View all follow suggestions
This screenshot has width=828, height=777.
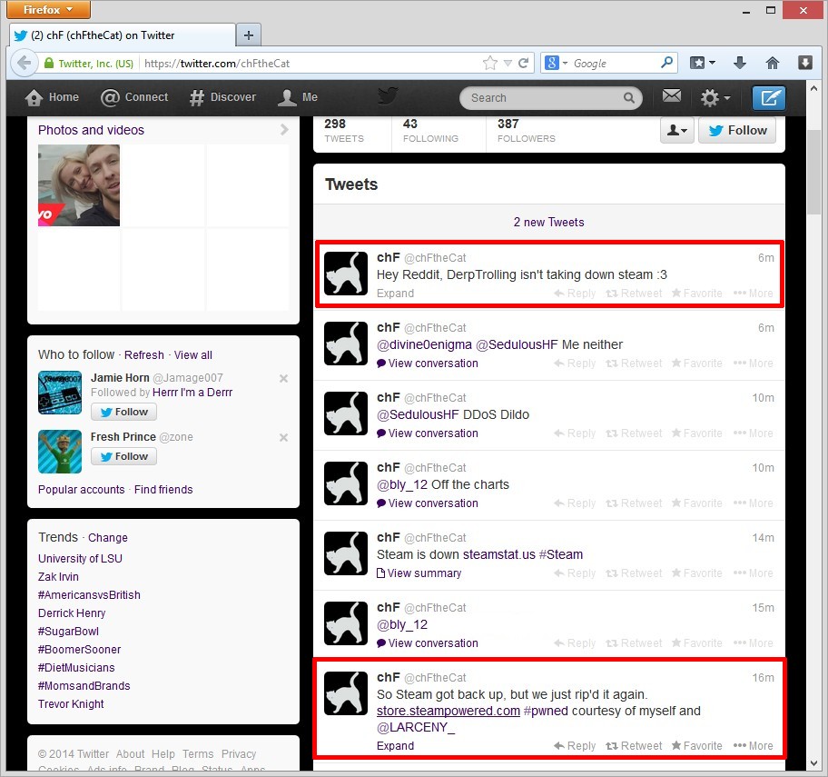[x=193, y=354]
